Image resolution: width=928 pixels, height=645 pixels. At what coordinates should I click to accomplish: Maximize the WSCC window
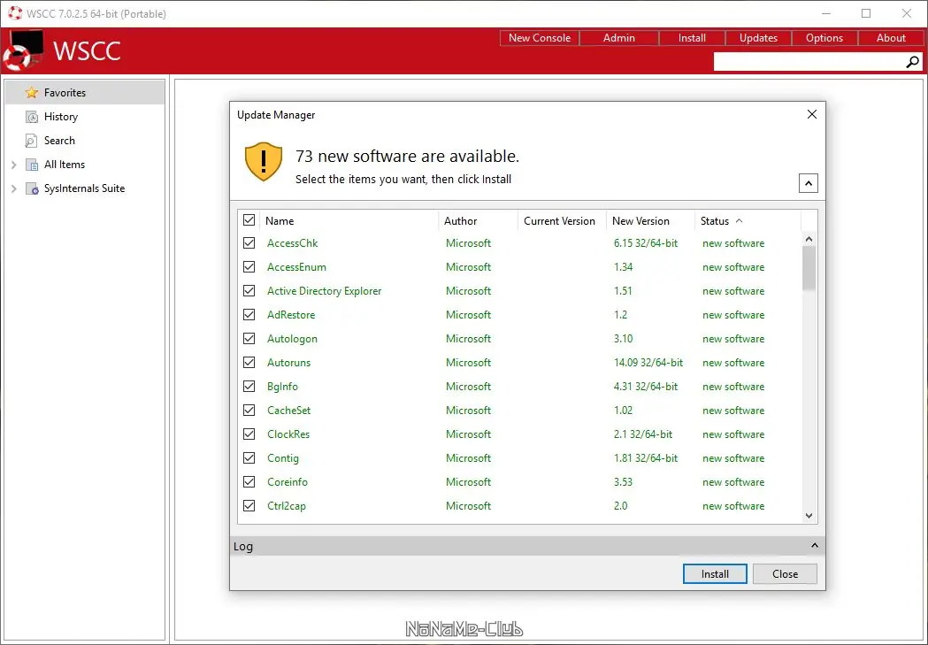(x=866, y=13)
